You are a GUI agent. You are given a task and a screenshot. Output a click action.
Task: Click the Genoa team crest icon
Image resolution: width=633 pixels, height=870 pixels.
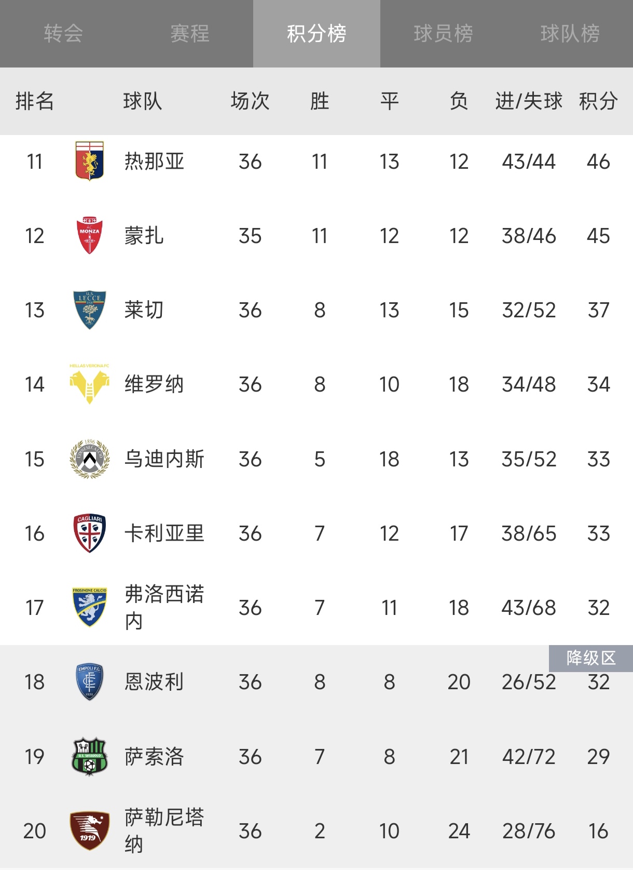89,161
